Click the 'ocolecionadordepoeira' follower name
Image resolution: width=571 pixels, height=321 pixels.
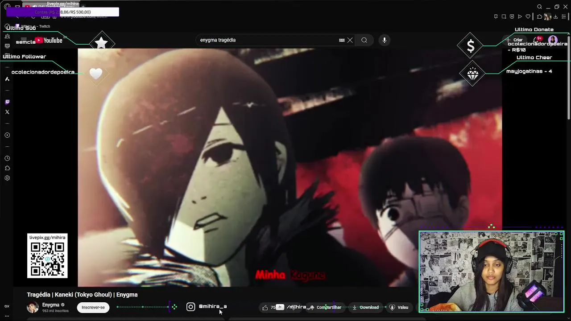pyautogui.click(x=43, y=72)
